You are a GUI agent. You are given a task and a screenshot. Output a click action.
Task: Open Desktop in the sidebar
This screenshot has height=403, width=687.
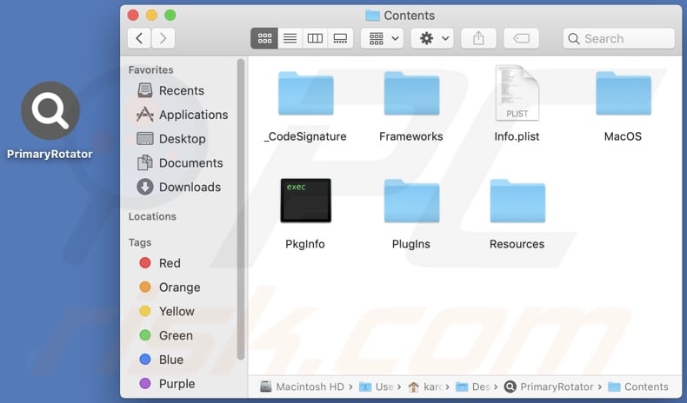pyautogui.click(x=171, y=139)
